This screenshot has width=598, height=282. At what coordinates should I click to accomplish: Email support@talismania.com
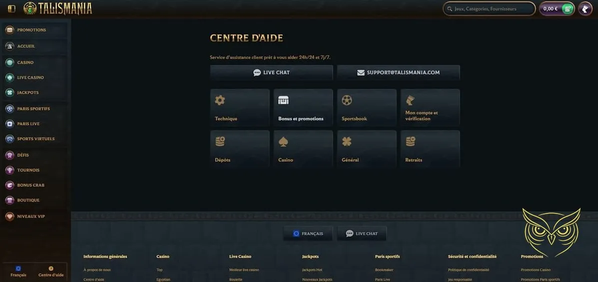[399, 72]
